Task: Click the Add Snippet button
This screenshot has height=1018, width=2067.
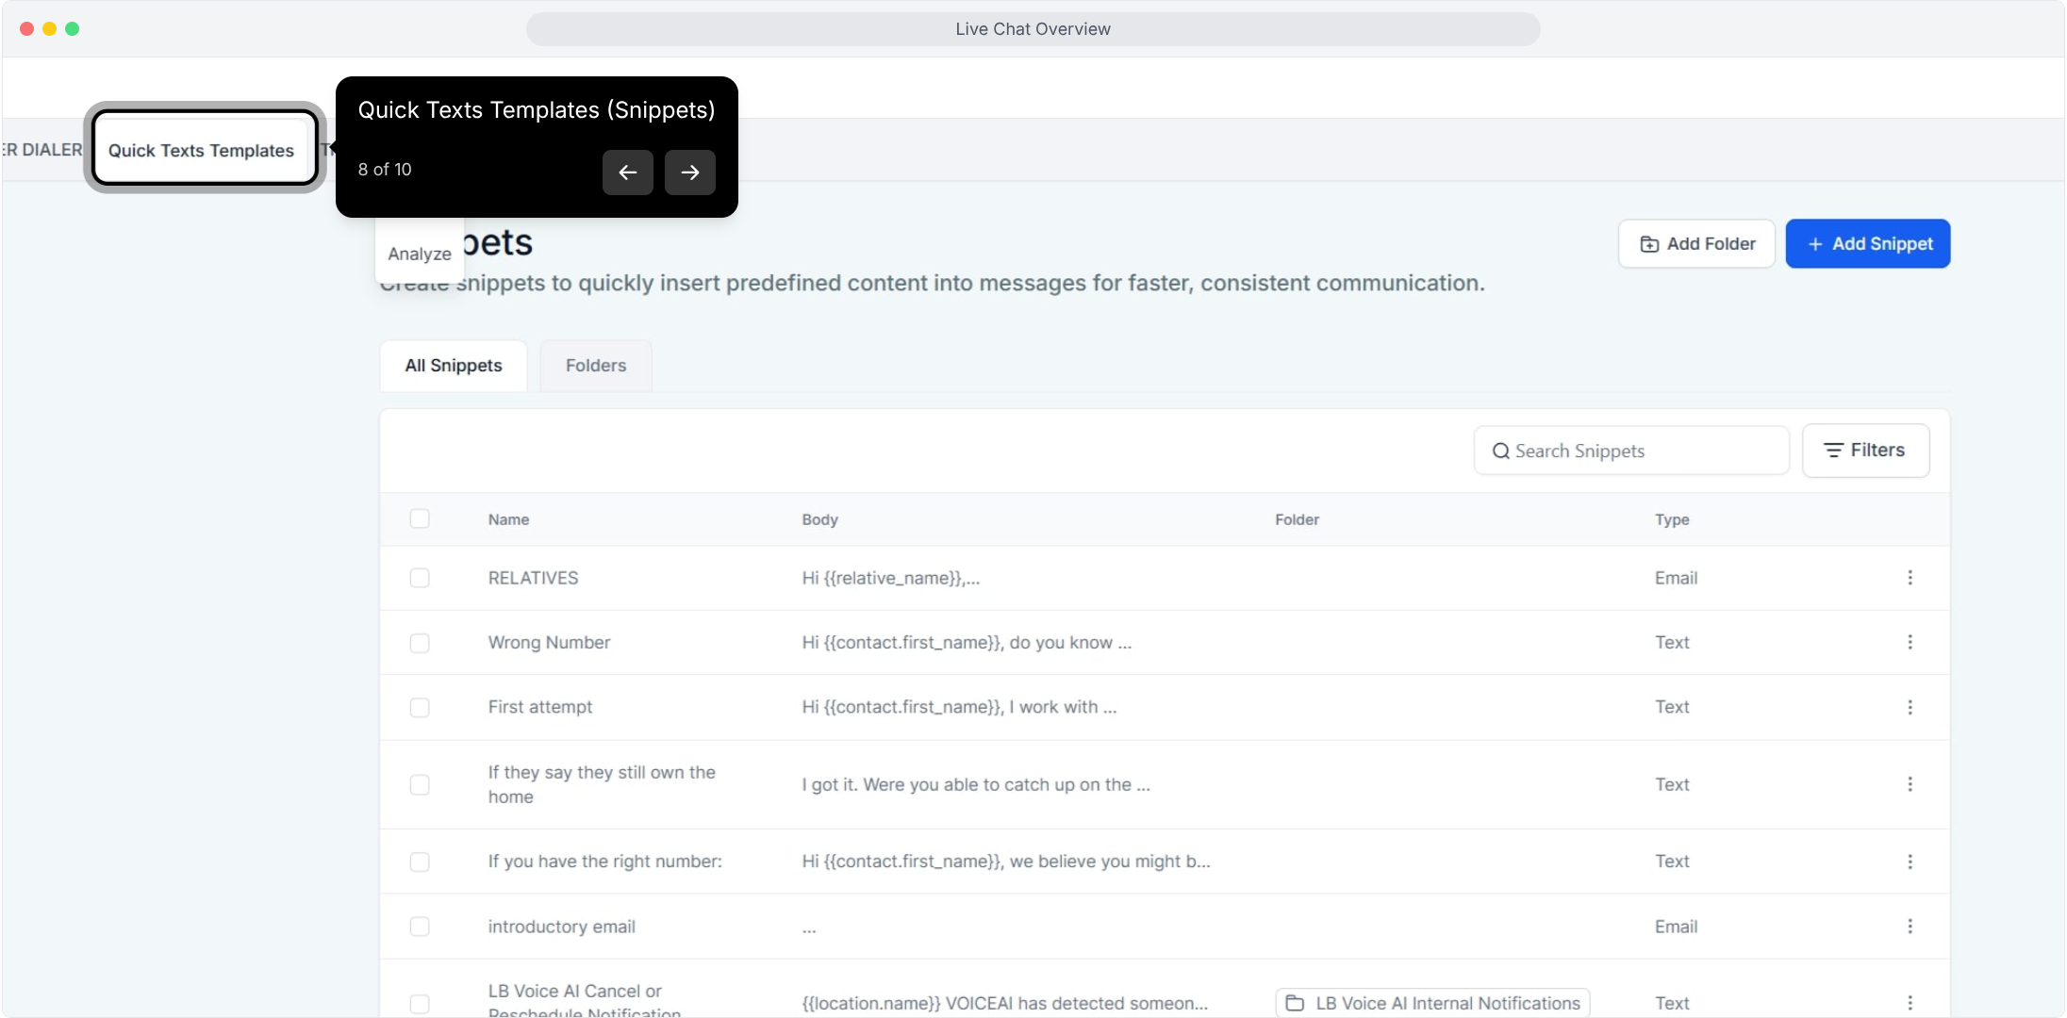Action: tap(1867, 244)
